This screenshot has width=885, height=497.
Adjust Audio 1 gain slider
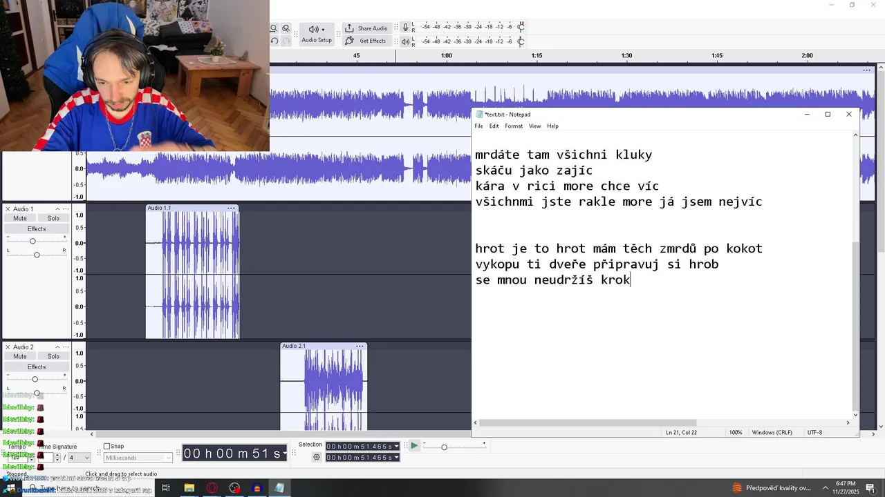pyautogui.click(x=32, y=241)
